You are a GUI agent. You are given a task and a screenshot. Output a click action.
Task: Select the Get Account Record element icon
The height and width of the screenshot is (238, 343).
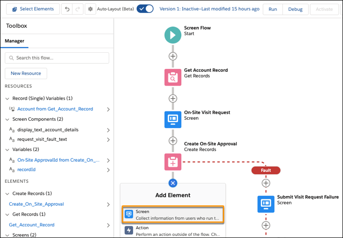click(172, 77)
